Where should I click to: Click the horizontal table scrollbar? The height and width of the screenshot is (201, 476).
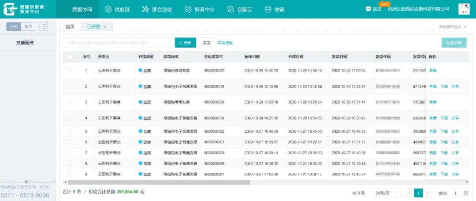(159, 182)
